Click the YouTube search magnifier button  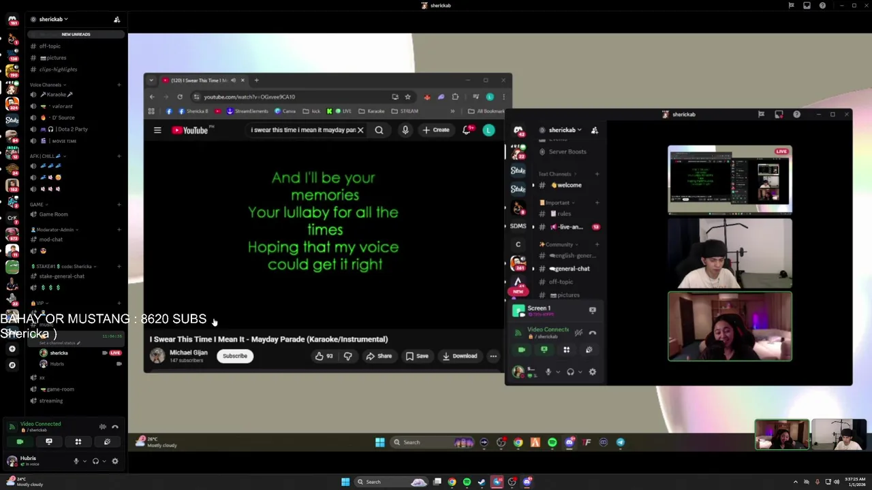pyautogui.click(x=379, y=130)
